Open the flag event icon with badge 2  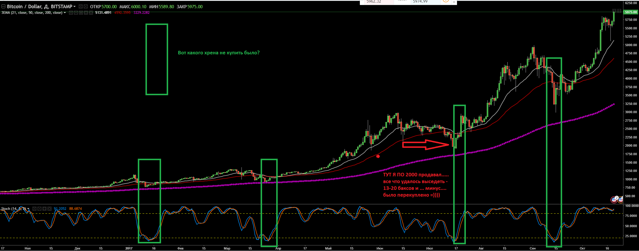point(614,200)
